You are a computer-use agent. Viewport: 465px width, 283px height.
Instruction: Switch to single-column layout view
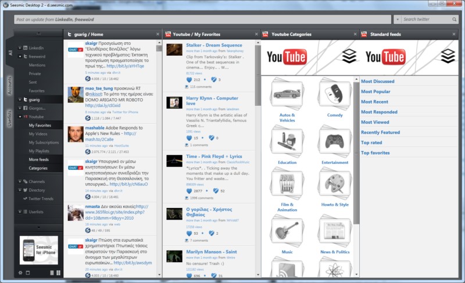52,273
